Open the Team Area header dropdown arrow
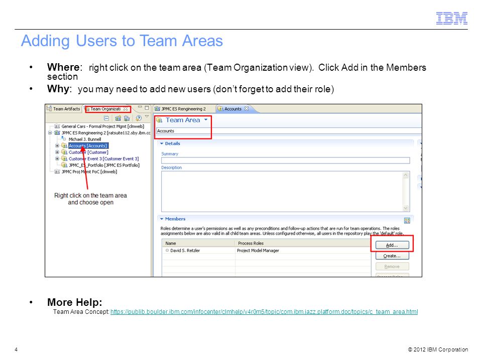The height and width of the screenshot is (361, 482). tap(206, 120)
